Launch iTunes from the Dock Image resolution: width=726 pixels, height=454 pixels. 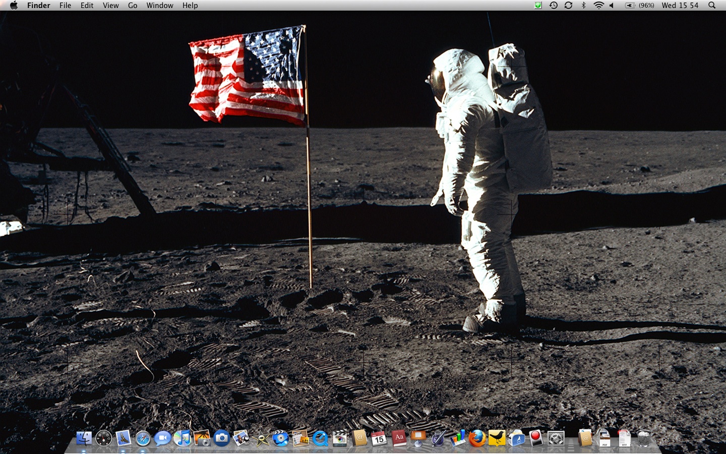pos(182,438)
